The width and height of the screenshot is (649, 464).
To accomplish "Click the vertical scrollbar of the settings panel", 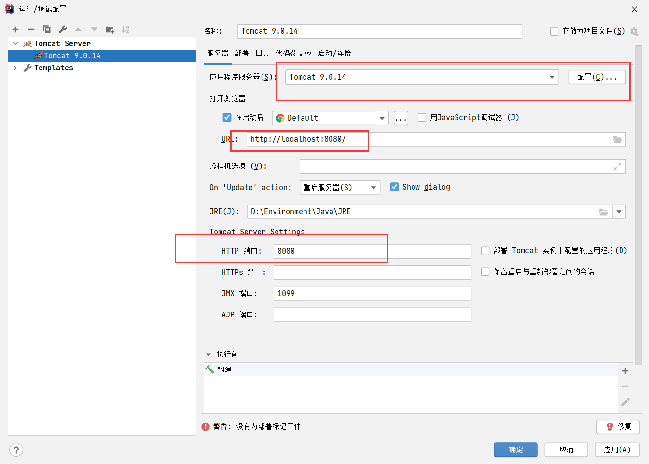I will click(x=638, y=205).
